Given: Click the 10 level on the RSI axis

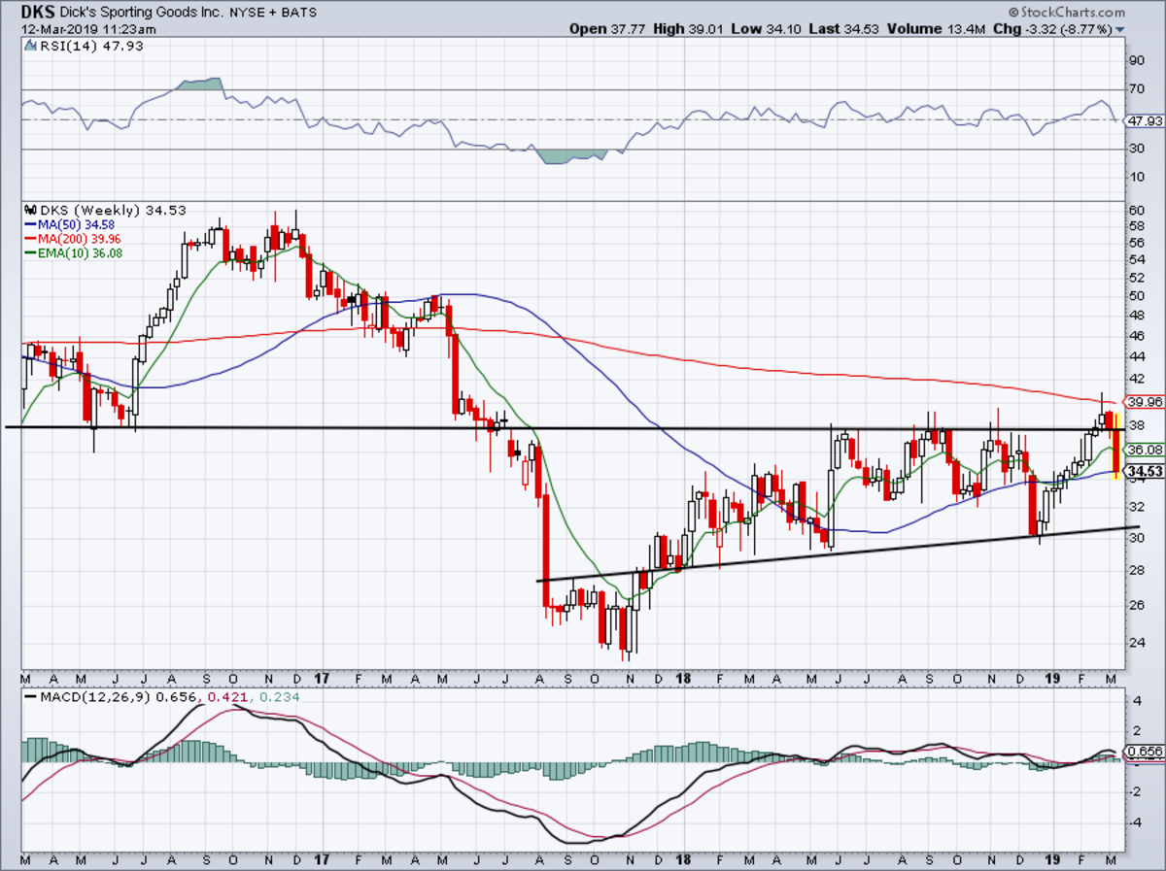Looking at the screenshot, I should [1136, 178].
